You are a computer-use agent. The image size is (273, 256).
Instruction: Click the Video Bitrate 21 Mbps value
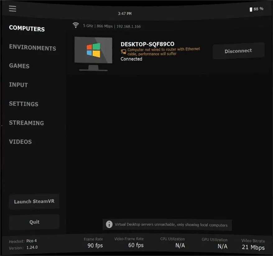point(253,247)
